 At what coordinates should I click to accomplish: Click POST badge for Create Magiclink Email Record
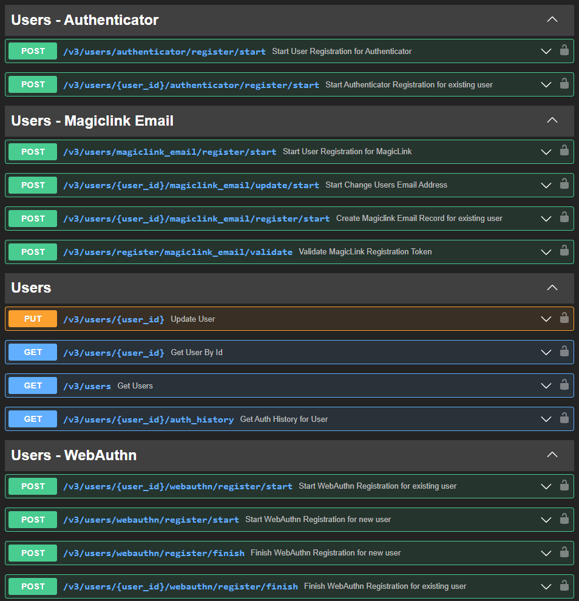tap(33, 219)
